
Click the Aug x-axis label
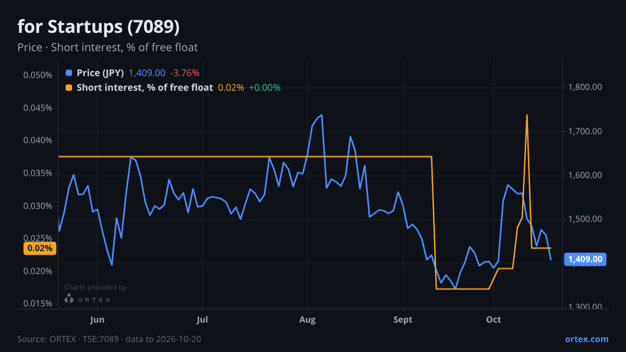308,319
